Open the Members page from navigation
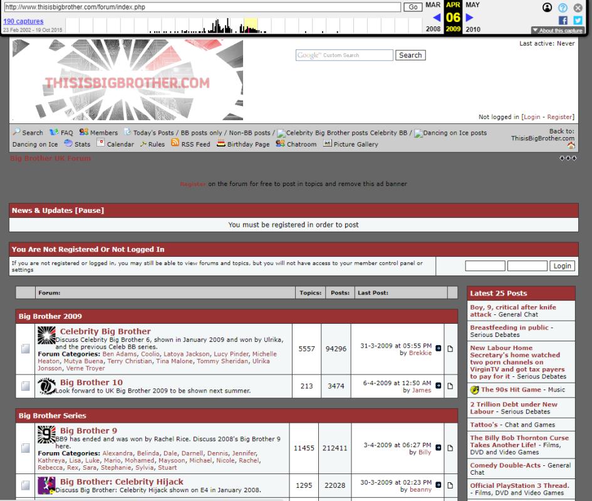The width and height of the screenshot is (592, 501). (98, 133)
